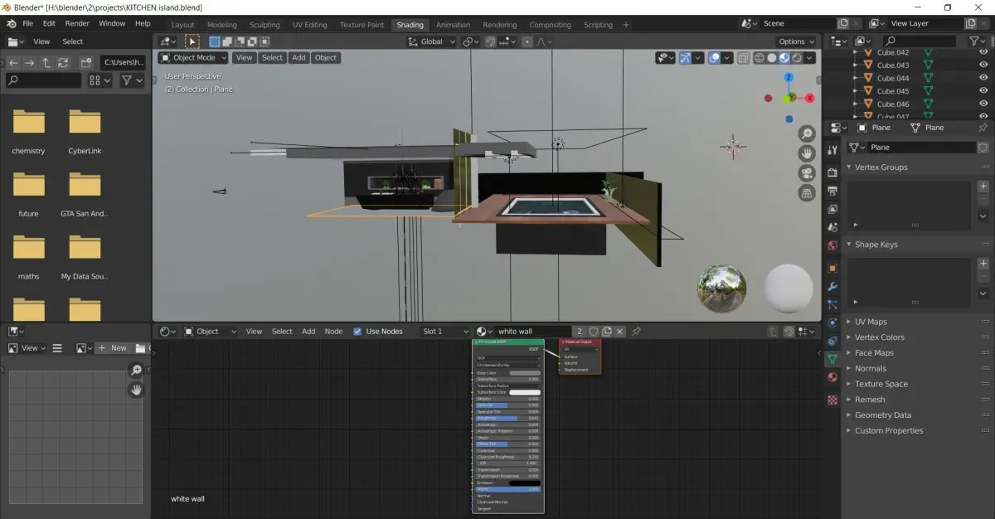
Task: Expand the Vertex Colors panel
Action: pos(879,337)
